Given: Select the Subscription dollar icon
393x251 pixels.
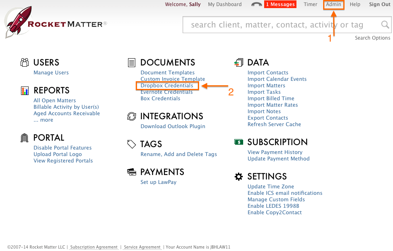Looking at the screenshot, I should pos(239,141).
